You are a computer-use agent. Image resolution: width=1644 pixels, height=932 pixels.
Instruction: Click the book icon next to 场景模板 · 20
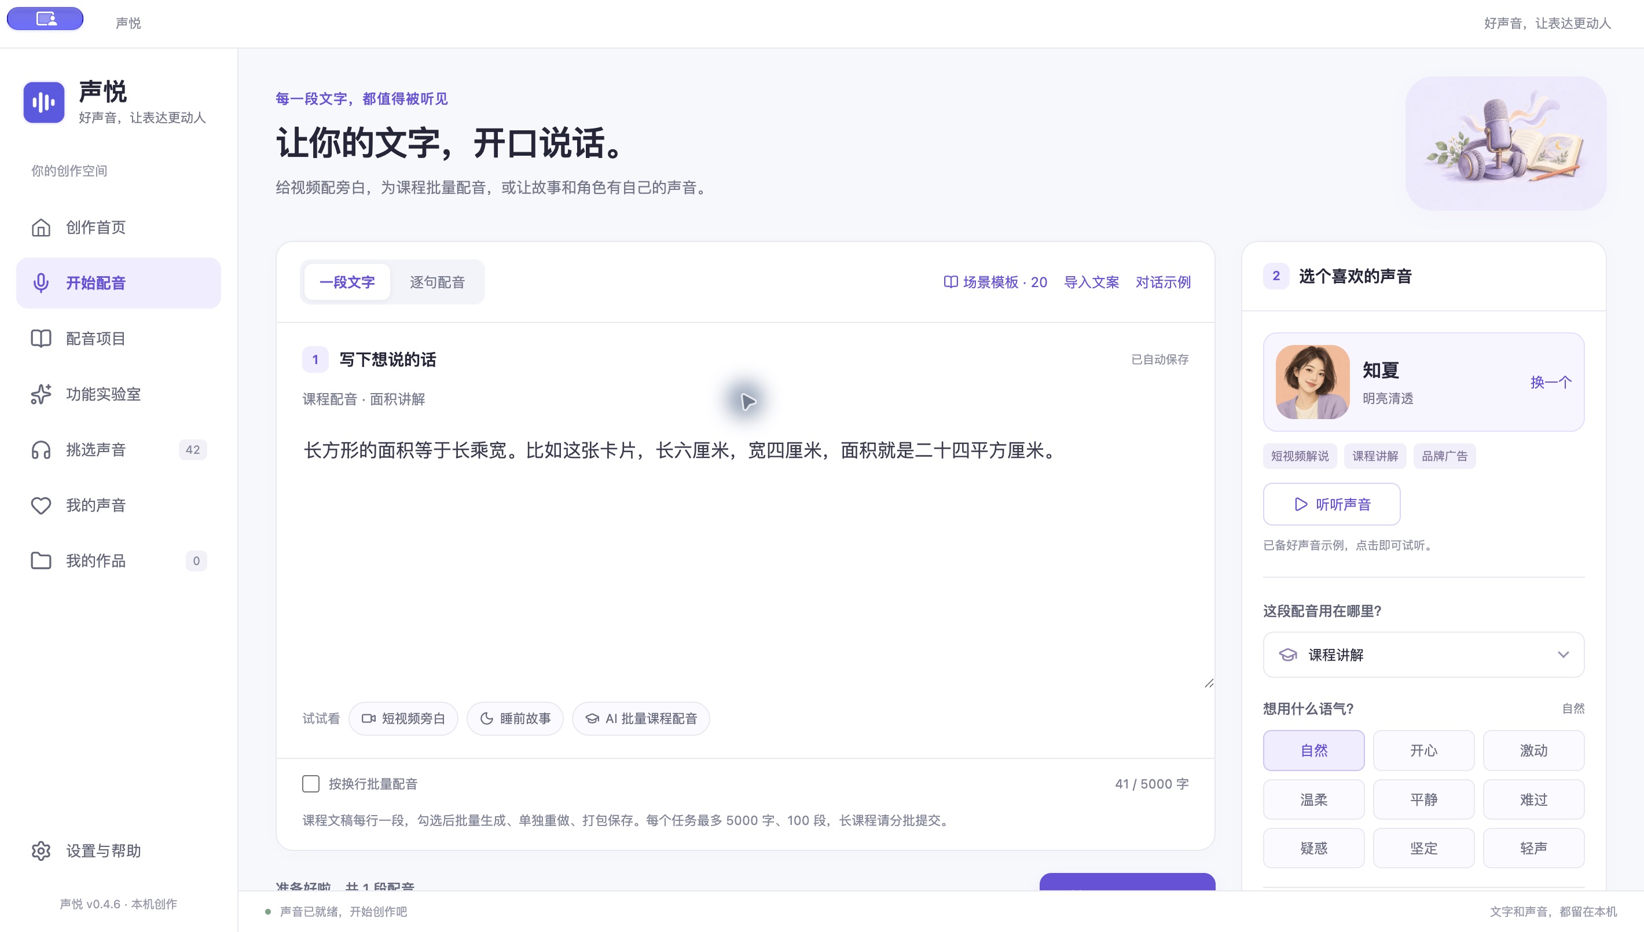click(951, 282)
